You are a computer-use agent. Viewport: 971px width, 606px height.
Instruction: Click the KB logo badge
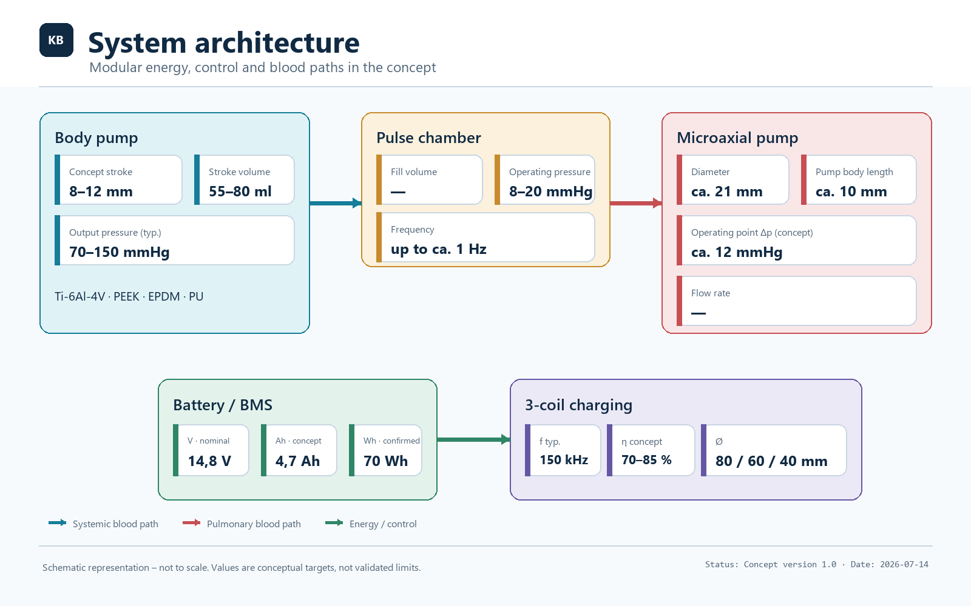click(56, 40)
